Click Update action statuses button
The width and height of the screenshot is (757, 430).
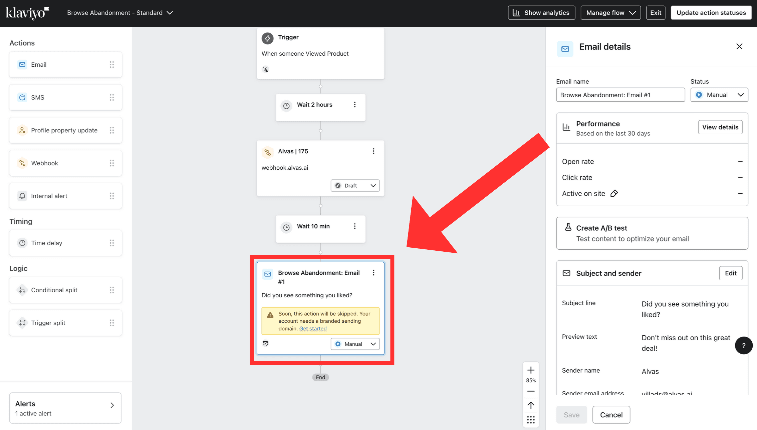(711, 13)
